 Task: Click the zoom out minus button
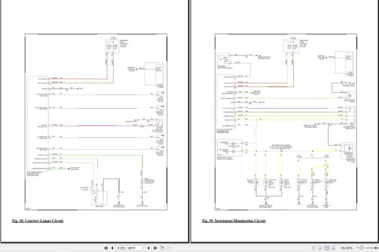pyautogui.click(x=361, y=248)
